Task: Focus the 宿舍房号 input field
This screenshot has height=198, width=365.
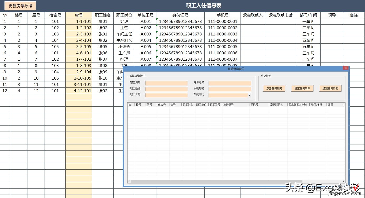Action: pyautogui.click(x=166, y=83)
